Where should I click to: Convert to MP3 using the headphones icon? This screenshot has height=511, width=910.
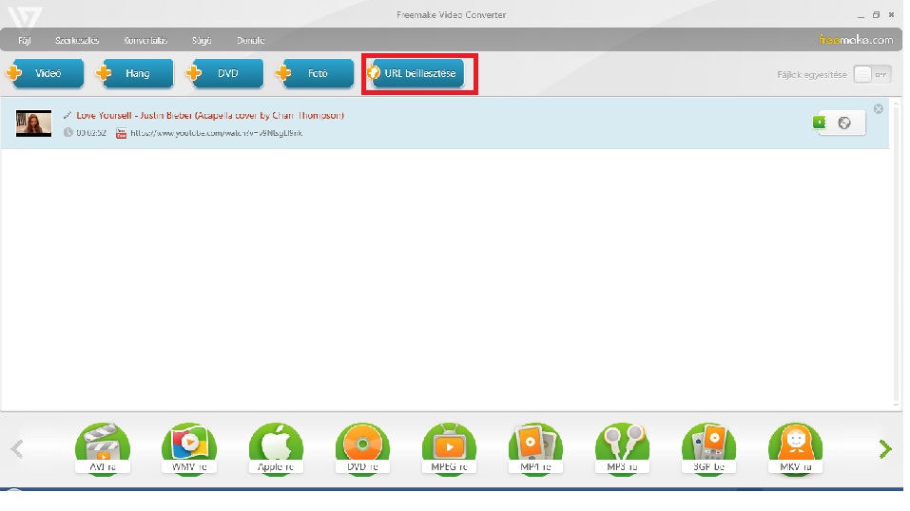pyautogui.click(x=622, y=449)
